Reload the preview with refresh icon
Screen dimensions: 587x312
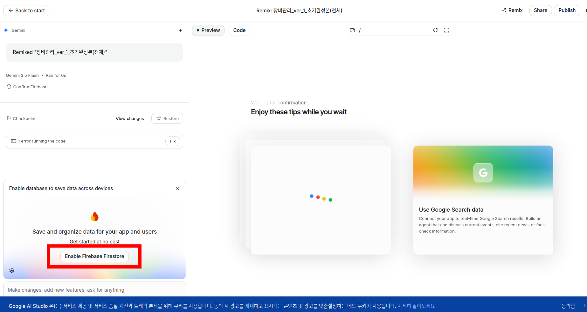pyautogui.click(x=435, y=30)
